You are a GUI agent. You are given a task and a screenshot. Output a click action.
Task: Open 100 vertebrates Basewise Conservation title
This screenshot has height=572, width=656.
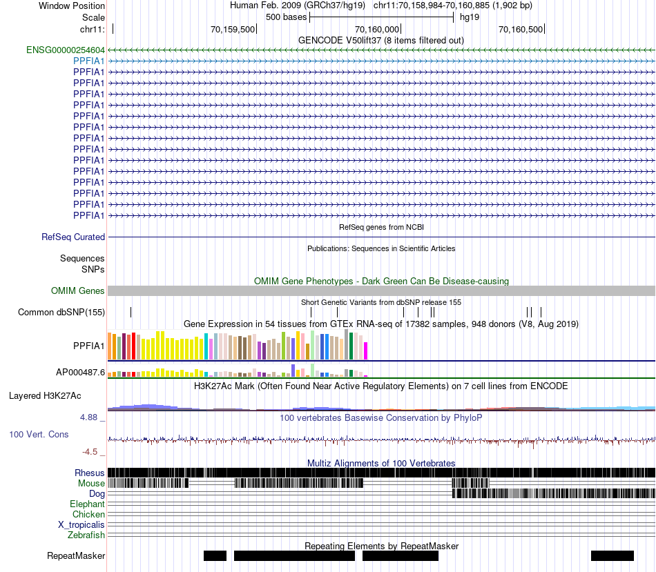click(x=380, y=417)
